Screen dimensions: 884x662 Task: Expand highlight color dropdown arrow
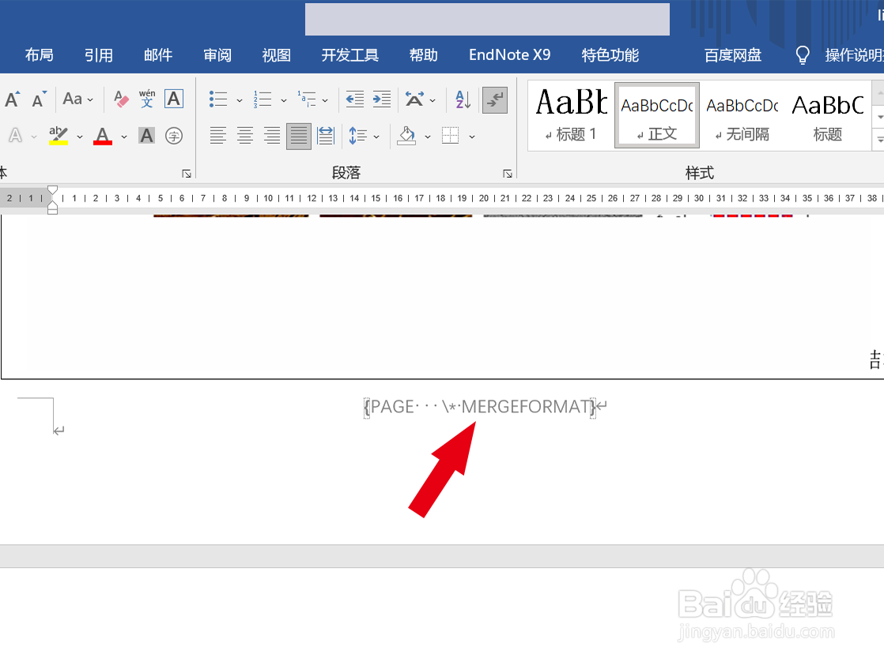pyautogui.click(x=80, y=137)
